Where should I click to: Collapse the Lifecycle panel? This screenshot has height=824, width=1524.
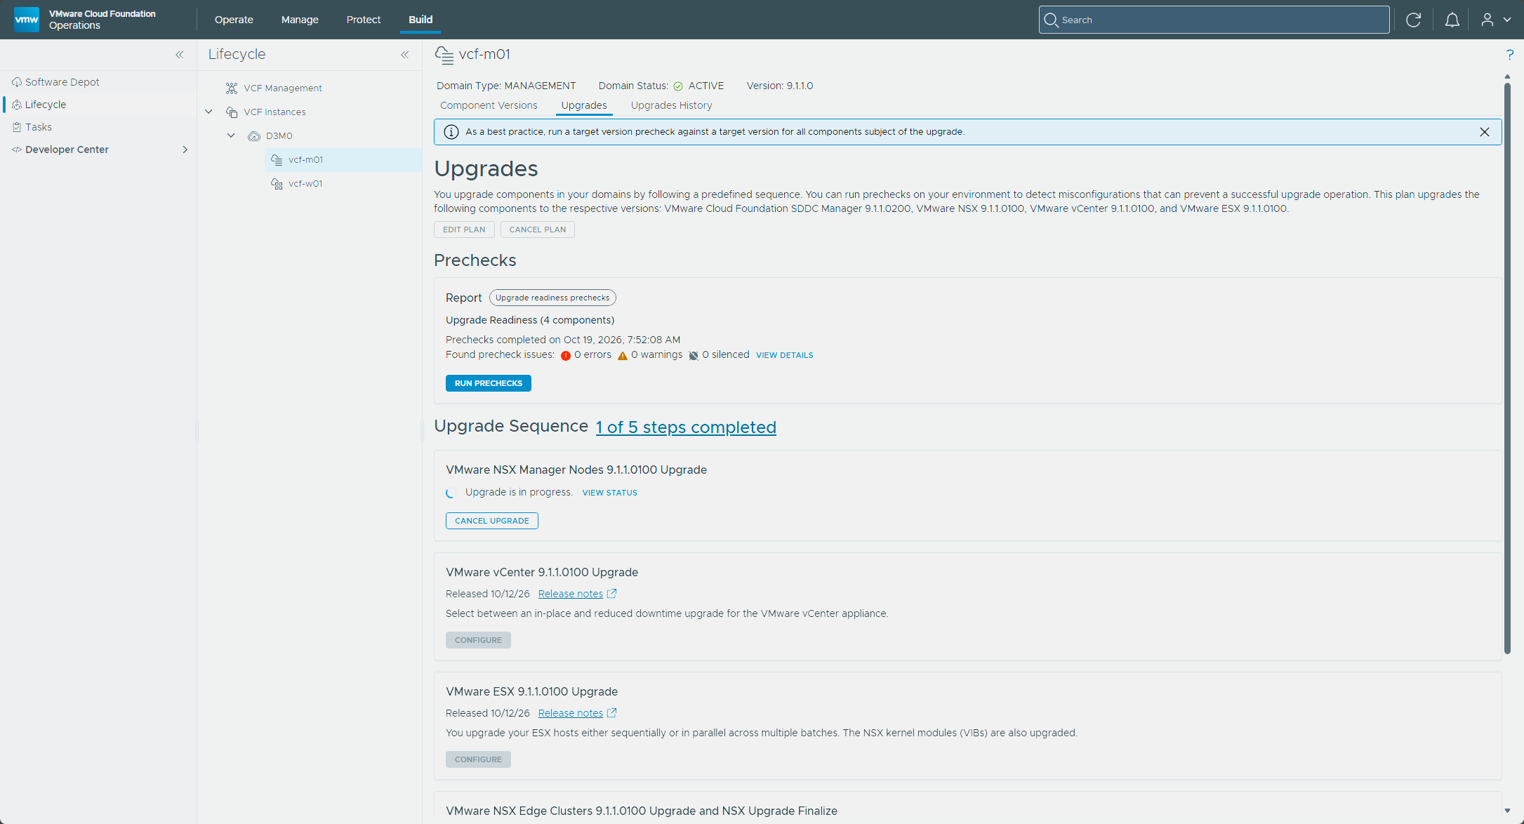tap(405, 55)
